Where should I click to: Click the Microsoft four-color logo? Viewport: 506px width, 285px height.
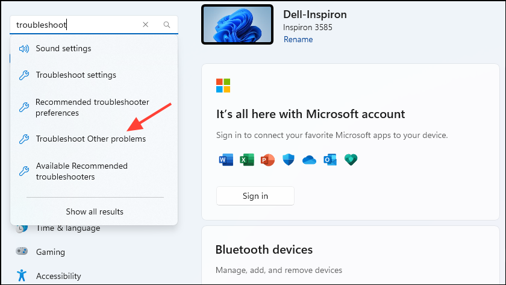pos(223,86)
